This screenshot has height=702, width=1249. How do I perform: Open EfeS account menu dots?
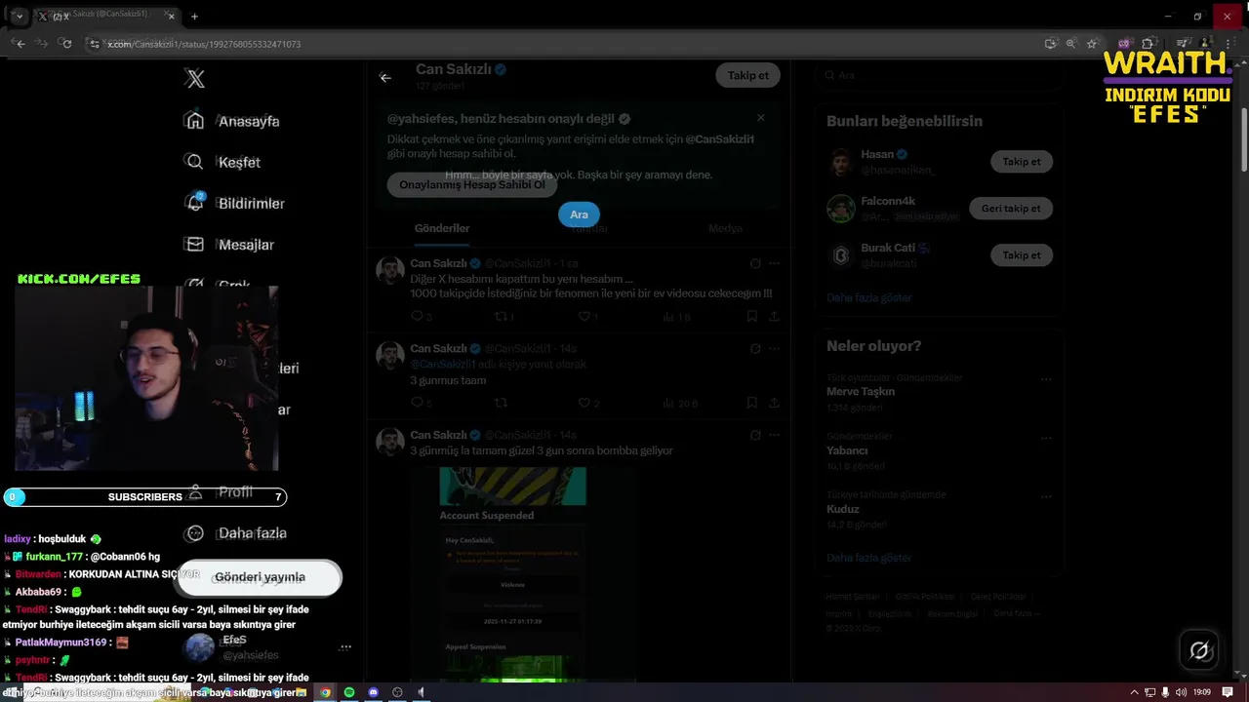344,646
